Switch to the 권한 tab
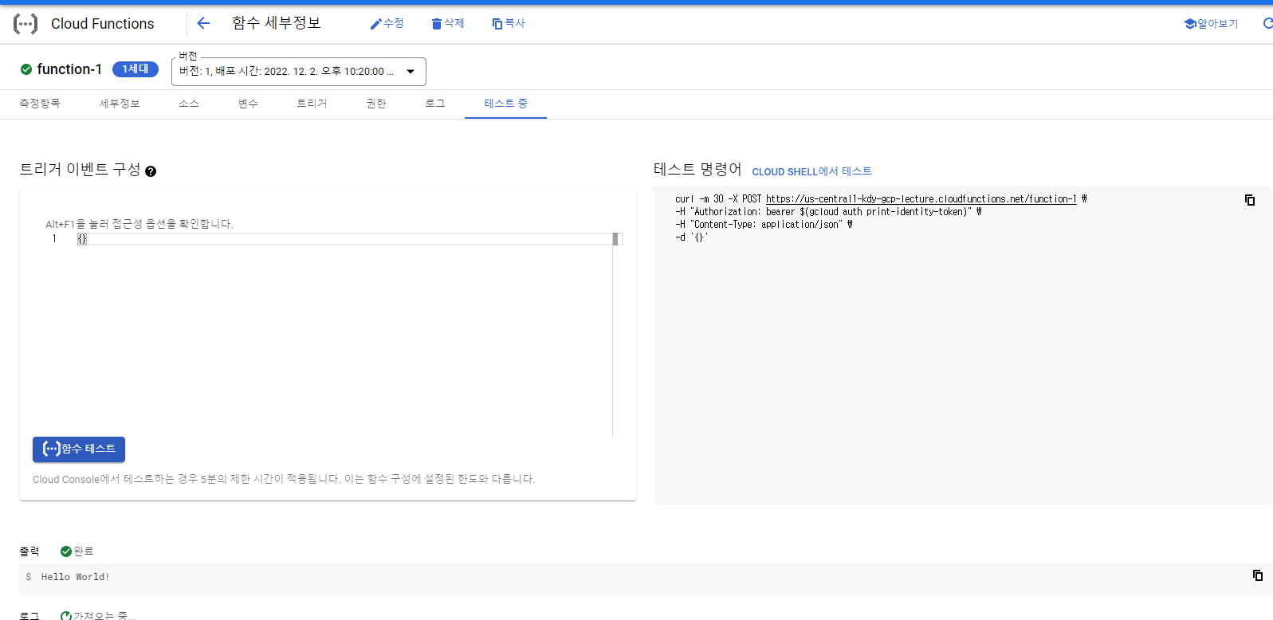 (376, 104)
